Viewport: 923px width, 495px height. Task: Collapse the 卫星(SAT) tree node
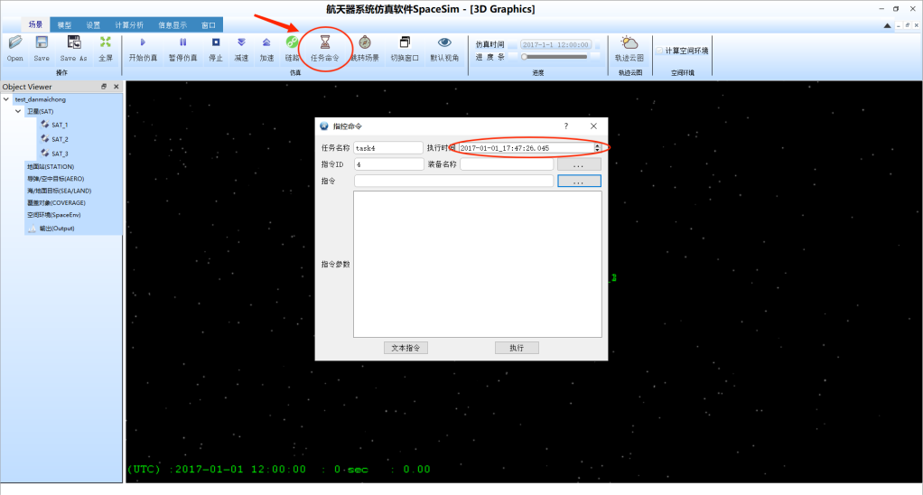(x=18, y=111)
